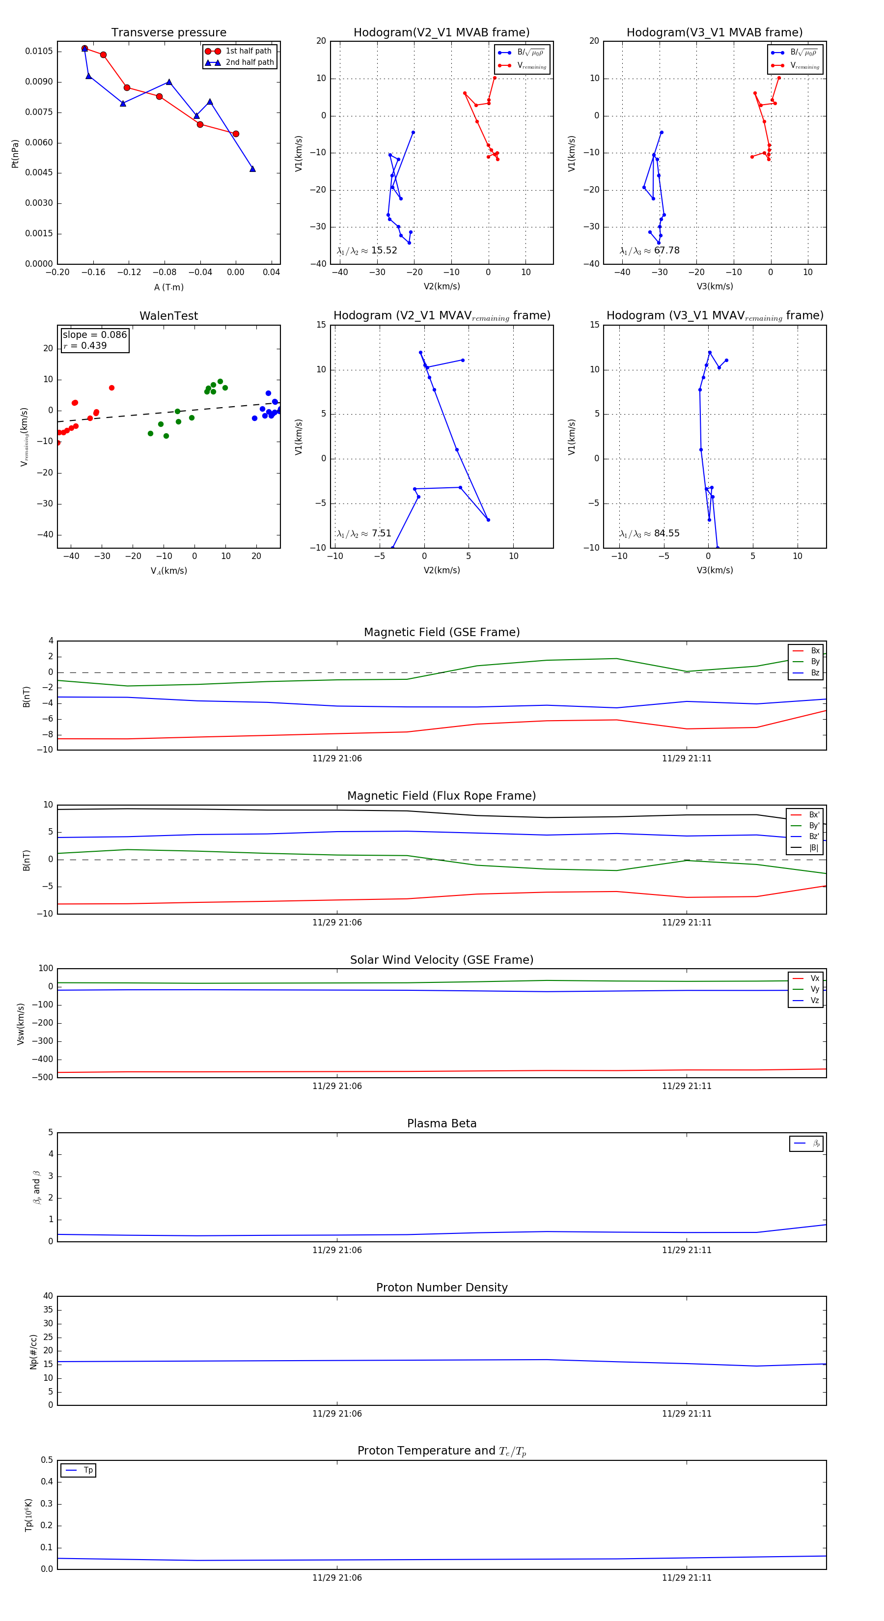The height and width of the screenshot is (1621, 884).
Task: Click the "Proton Temperature and Te/Tp" title
Action: pos(442,1451)
